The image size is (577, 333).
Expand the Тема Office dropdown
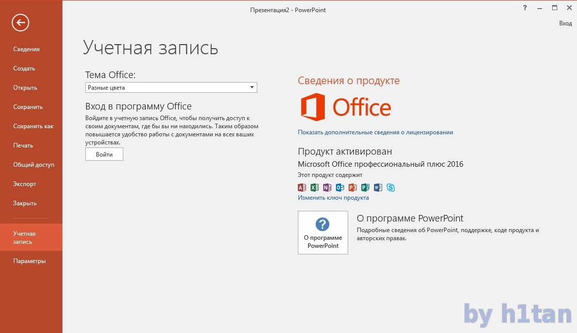[x=252, y=88]
